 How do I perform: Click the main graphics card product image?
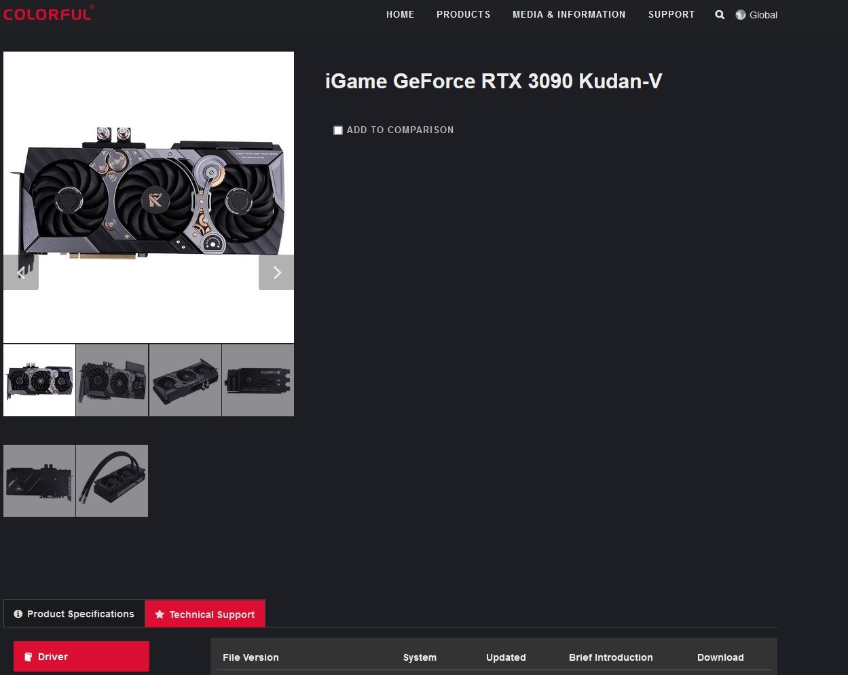[x=149, y=197]
